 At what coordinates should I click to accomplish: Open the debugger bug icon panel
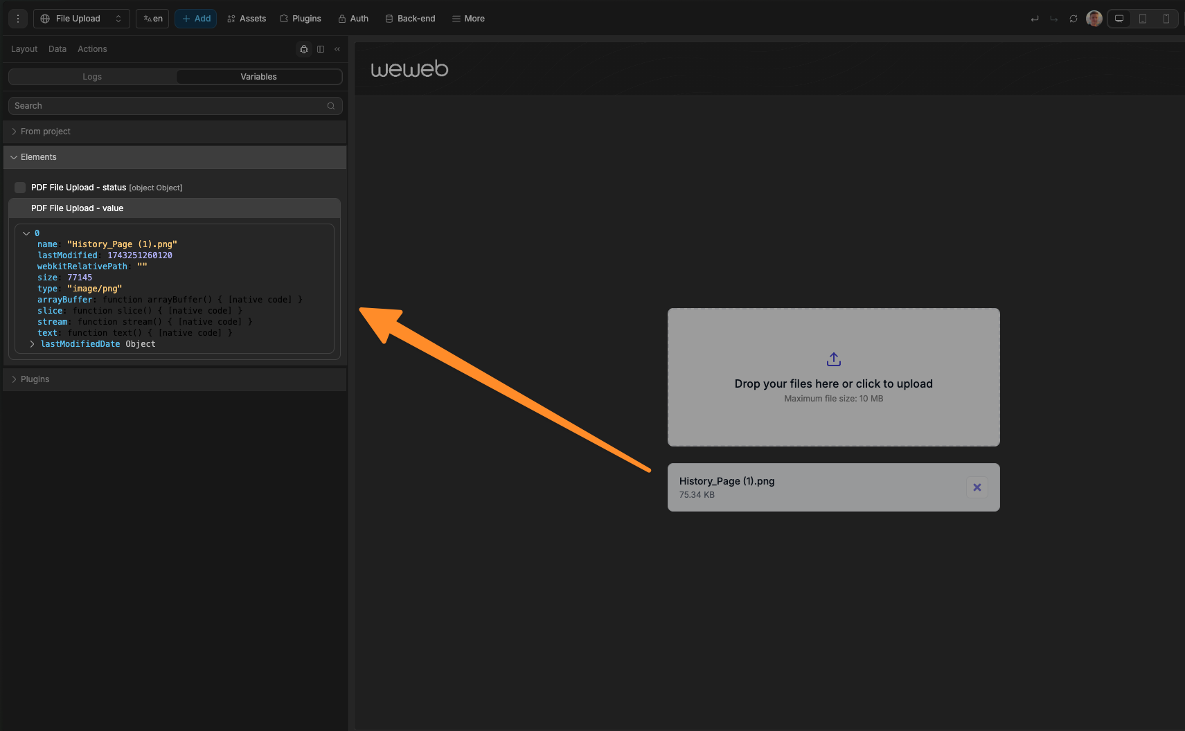[303, 49]
